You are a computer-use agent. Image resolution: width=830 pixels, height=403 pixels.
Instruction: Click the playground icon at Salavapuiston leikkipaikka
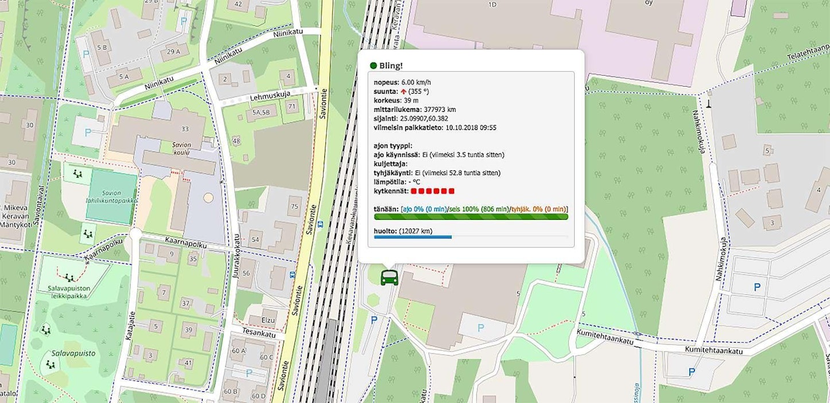click(x=69, y=278)
